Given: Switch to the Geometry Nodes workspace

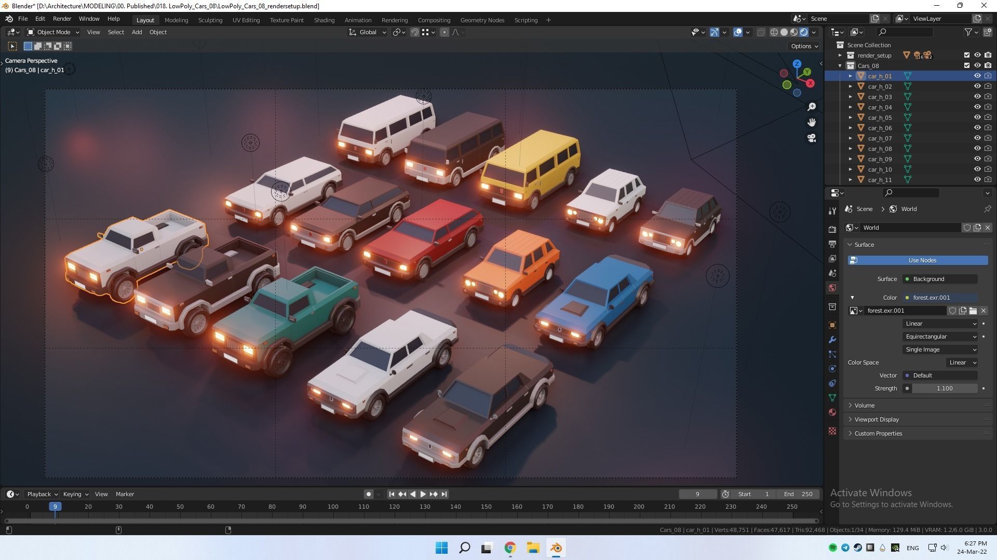Looking at the screenshot, I should click(x=482, y=20).
